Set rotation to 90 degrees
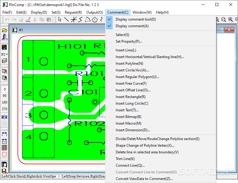The width and height of the screenshot is (238, 183). (x=5, y=96)
